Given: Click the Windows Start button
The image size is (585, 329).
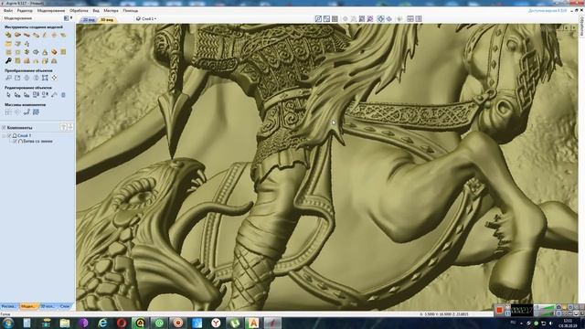Looking at the screenshot, I should click(x=8, y=323).
